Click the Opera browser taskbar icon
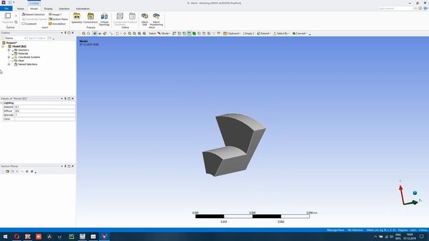 coord(17,236)
